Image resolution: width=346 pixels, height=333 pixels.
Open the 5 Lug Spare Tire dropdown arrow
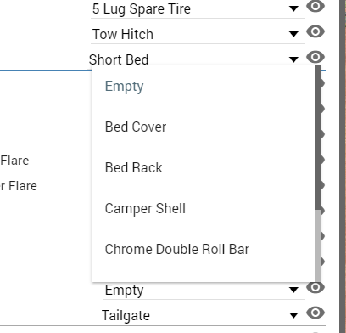pos(293,8)
